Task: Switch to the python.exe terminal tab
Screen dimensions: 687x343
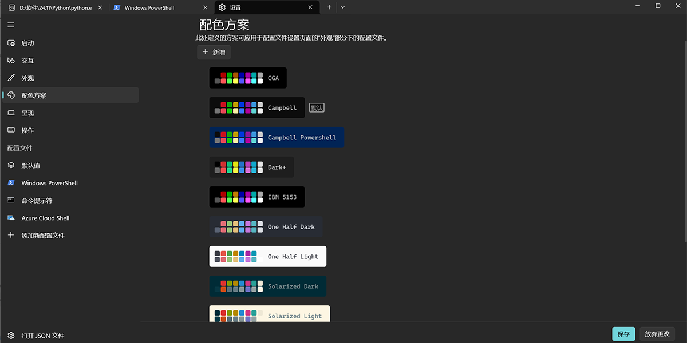Action: click(x=54, y=7)
